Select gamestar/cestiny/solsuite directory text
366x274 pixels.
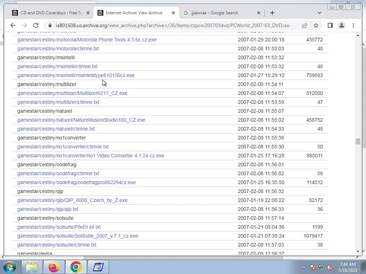(x=45, y=218)
